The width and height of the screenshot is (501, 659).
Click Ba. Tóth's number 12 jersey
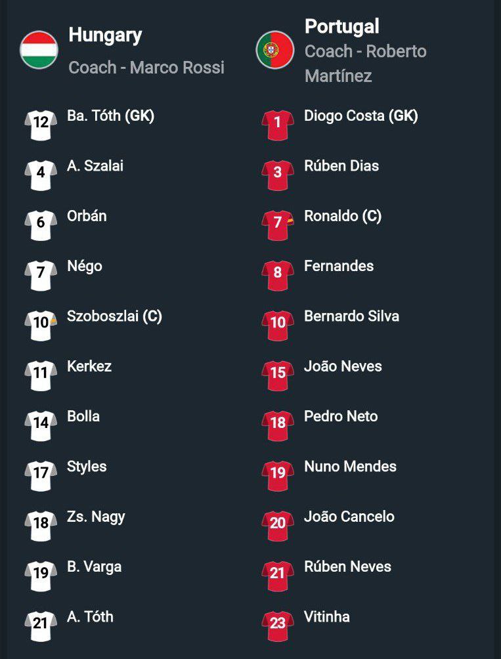tap(41, 123)
